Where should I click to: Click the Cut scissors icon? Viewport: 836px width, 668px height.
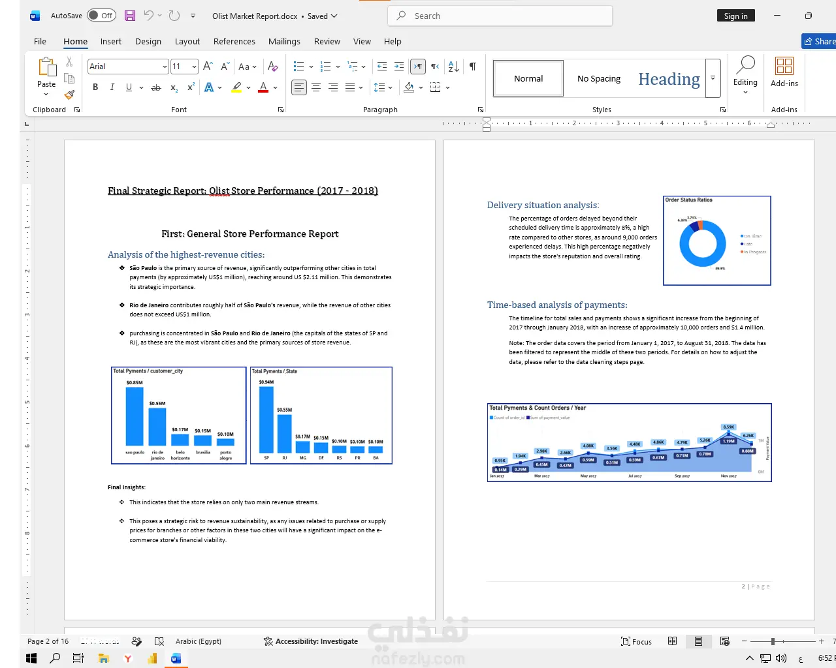69,62
